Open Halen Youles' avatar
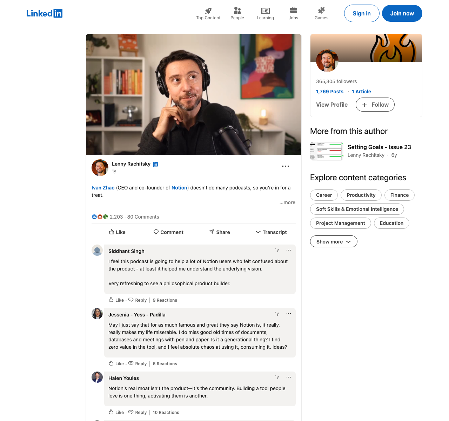This screenshot has height=421, width=449. coord(97,377)
